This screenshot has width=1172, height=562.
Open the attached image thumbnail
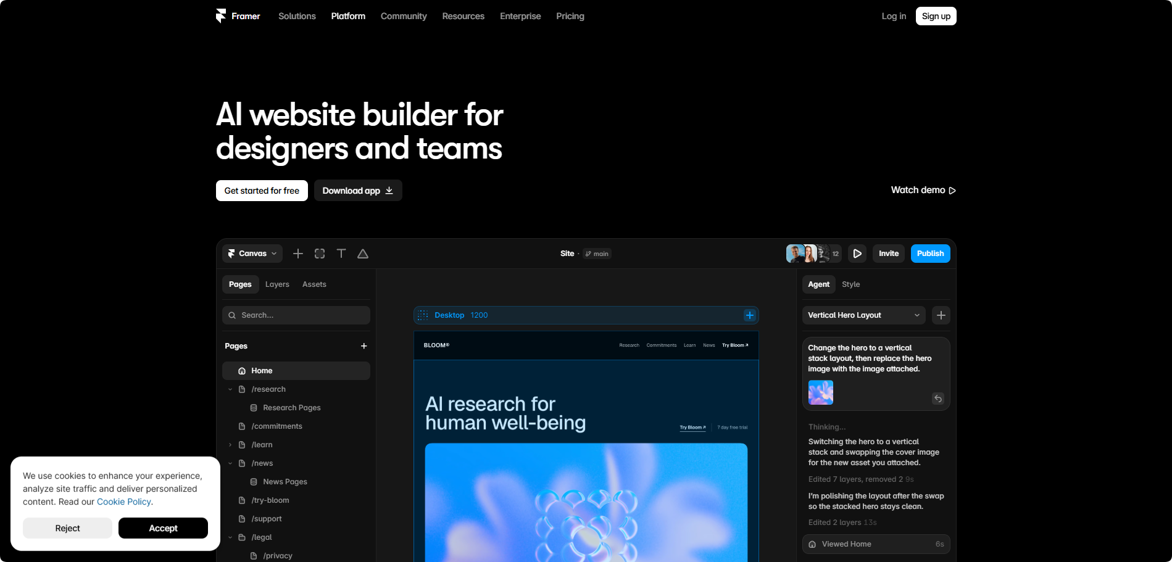pos(821,392)
